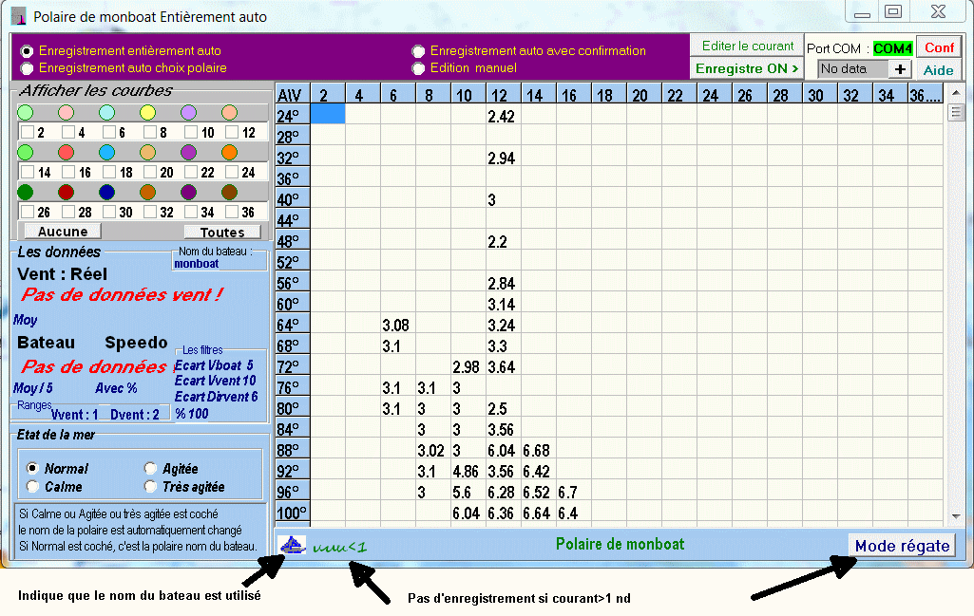Viewport: 974px width, 616px height.
Task: Click the sailboat icon in the status bar
Action: point(291,545)
